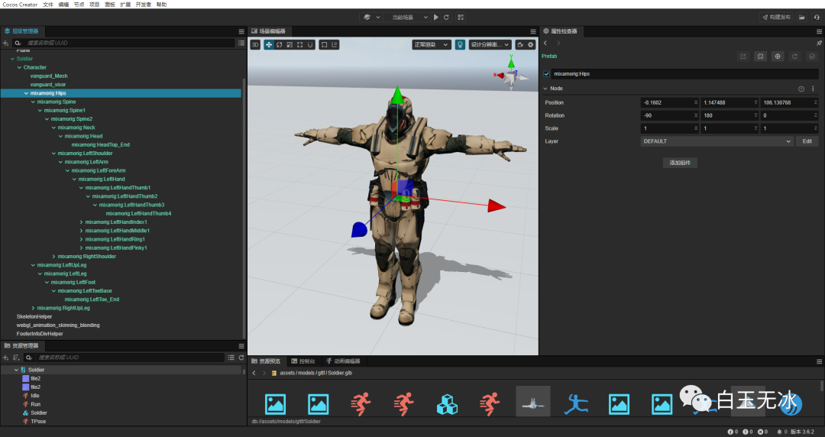Toggle scene lighting bulb icon

(x=461, y=45)
